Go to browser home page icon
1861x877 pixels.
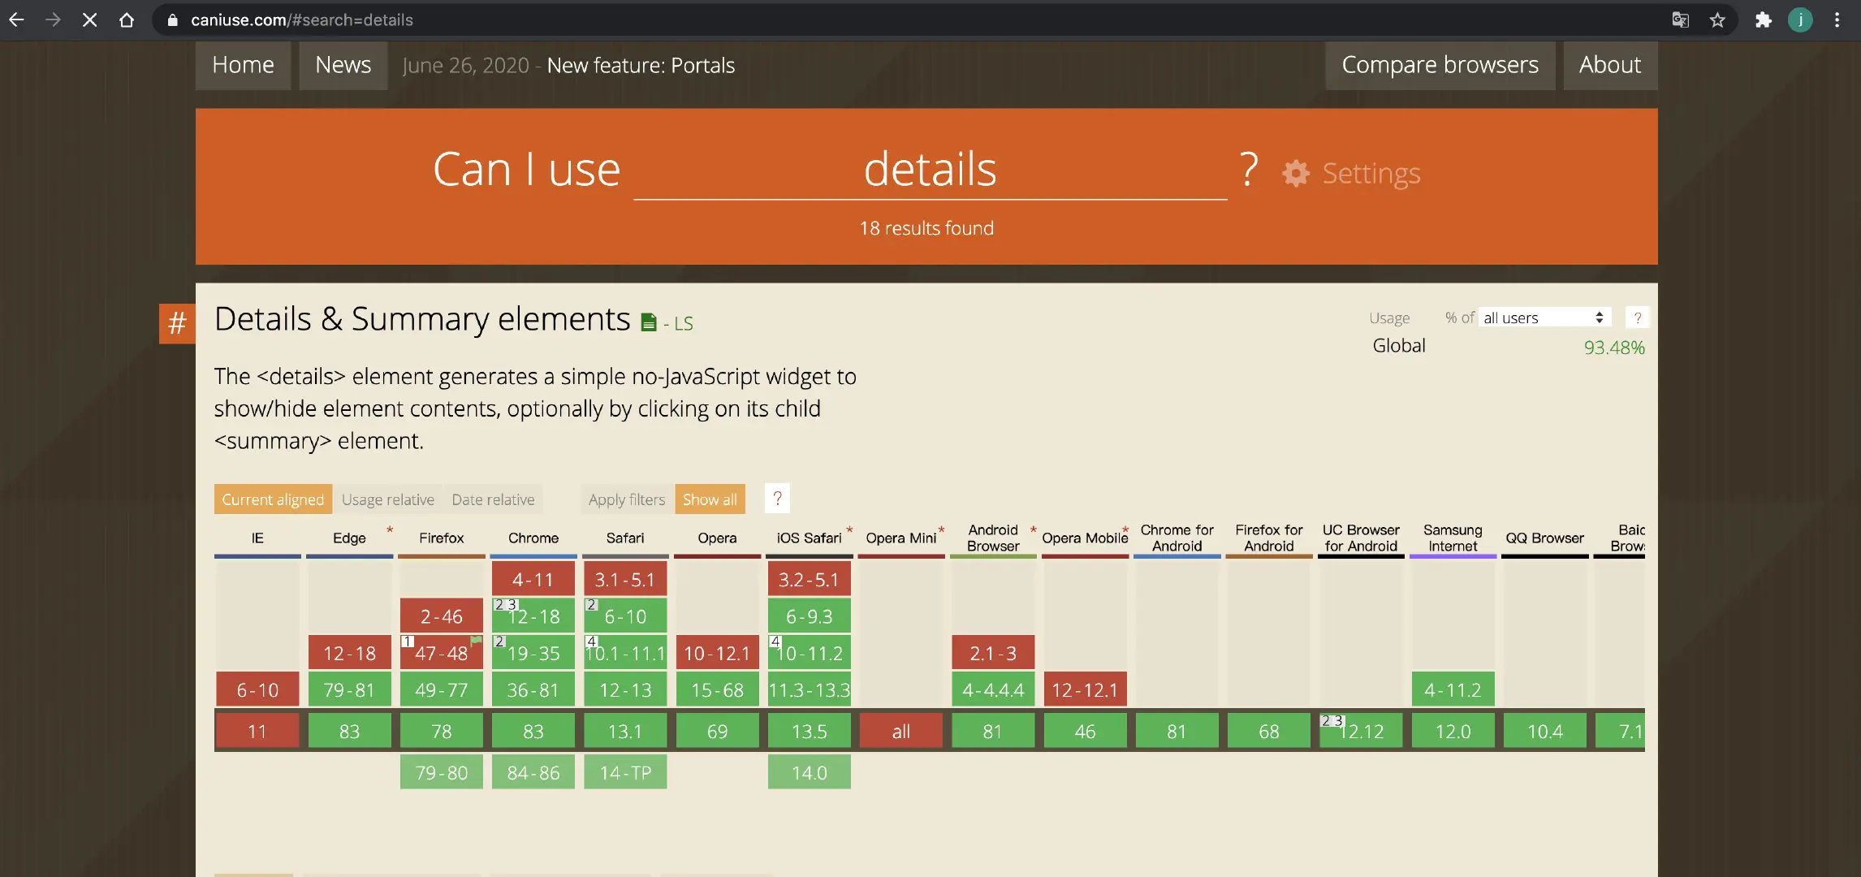(127, 20)
